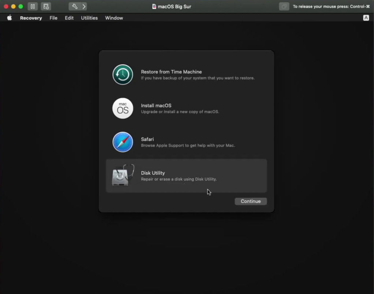Click 'Upgrade or Install a new copy' text
This screenshot has width=374, height=294.
[x=180, y=111]
